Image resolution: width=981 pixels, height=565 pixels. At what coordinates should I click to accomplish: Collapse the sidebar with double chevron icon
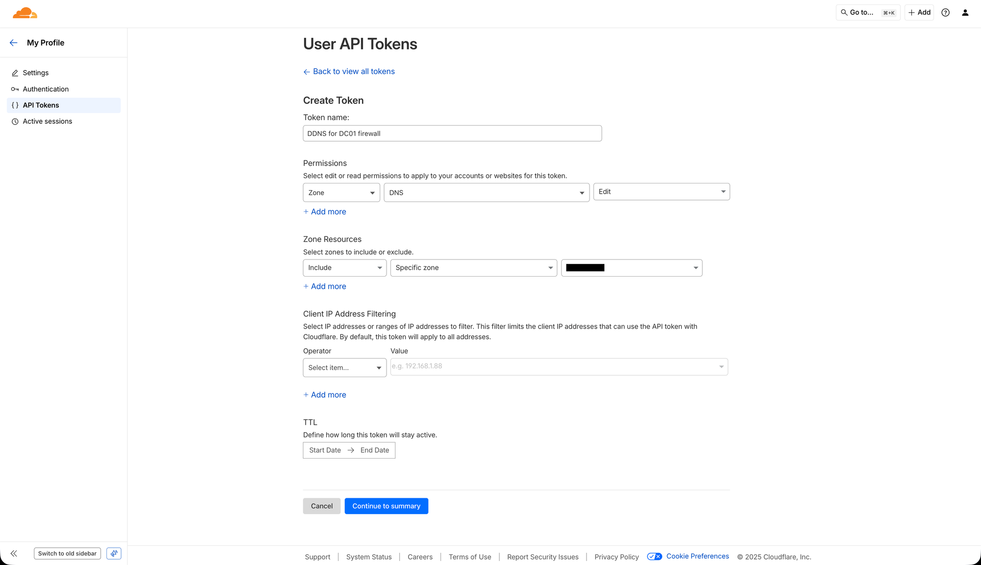(x=14, y=553)
